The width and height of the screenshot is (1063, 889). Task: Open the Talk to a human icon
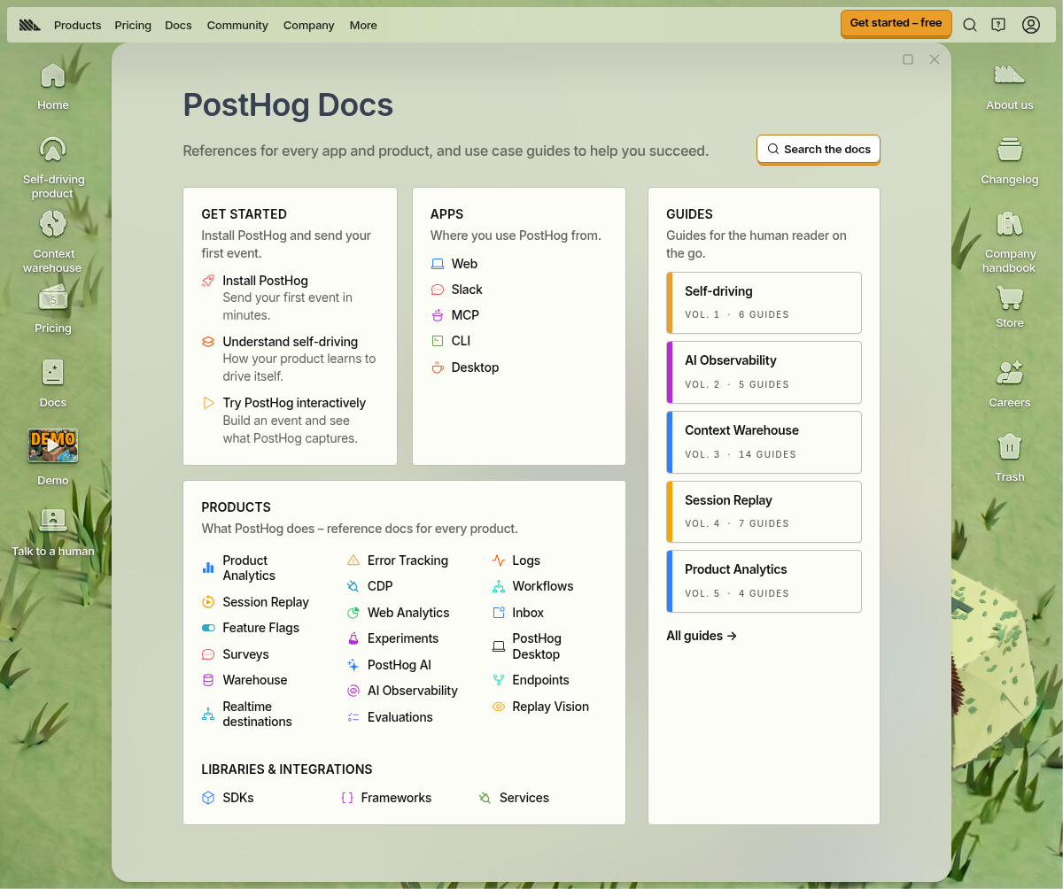point(53,532)
